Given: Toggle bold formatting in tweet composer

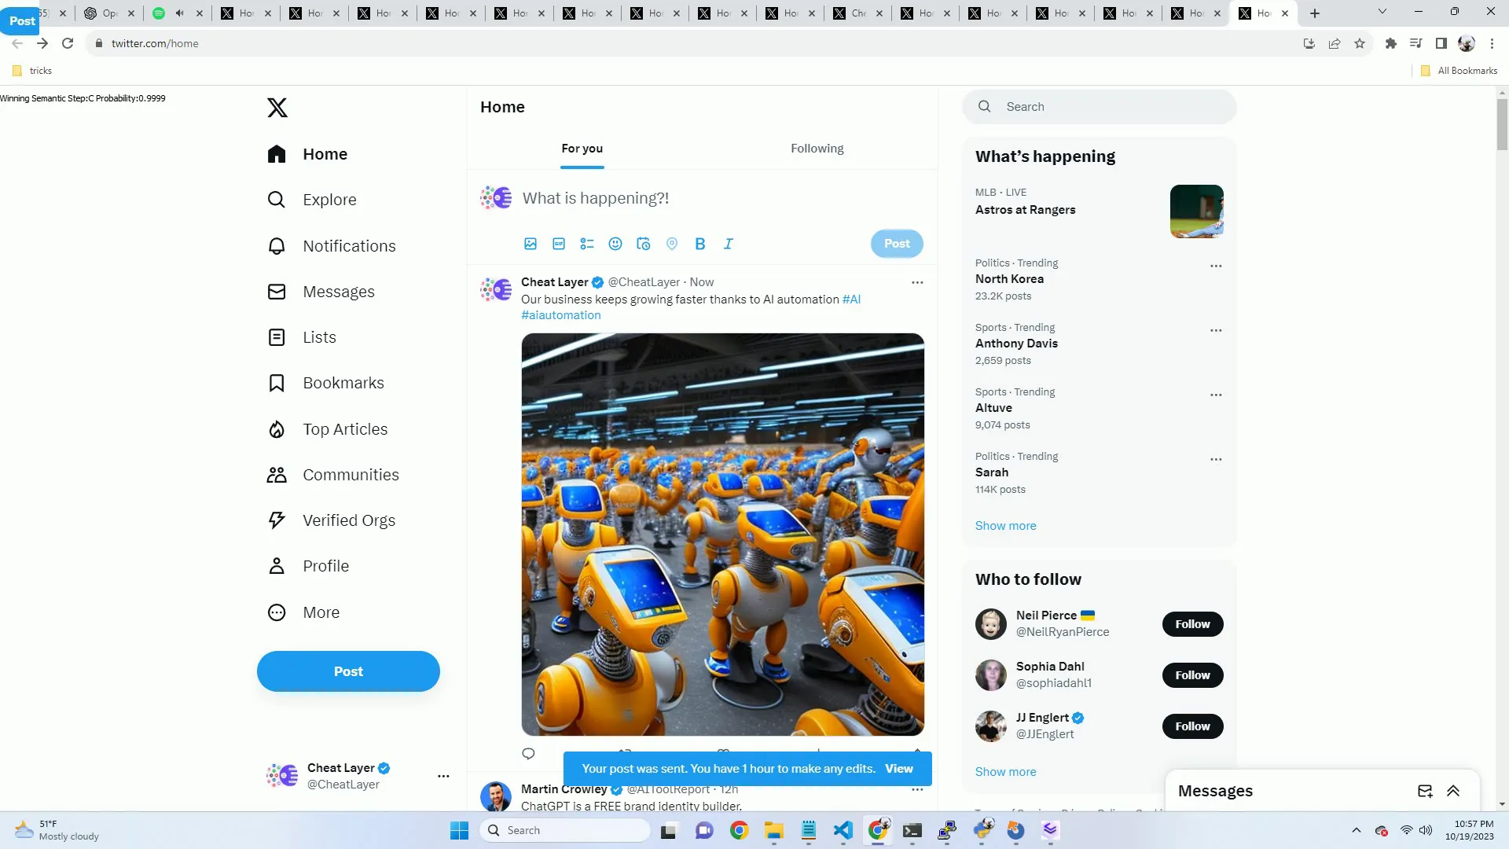Looking at the screenshot, I should click(700, 244).
